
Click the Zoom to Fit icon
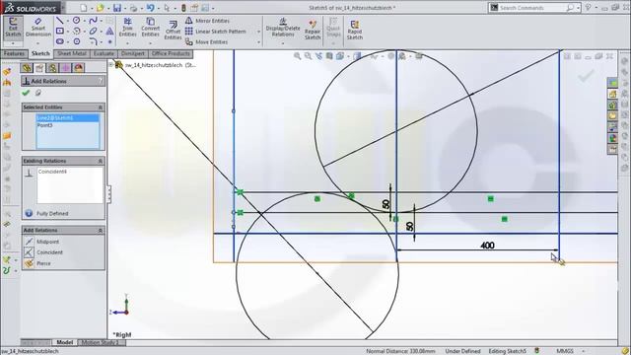pos(297,56)
